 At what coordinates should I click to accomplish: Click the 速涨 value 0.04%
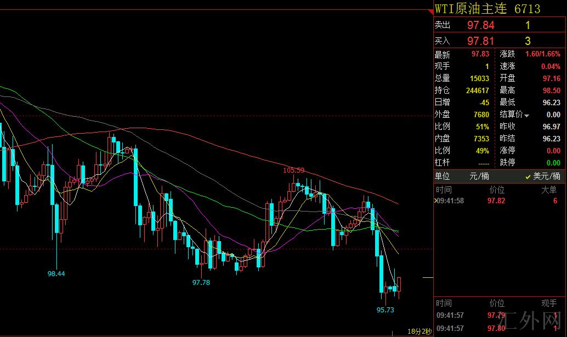551,66
